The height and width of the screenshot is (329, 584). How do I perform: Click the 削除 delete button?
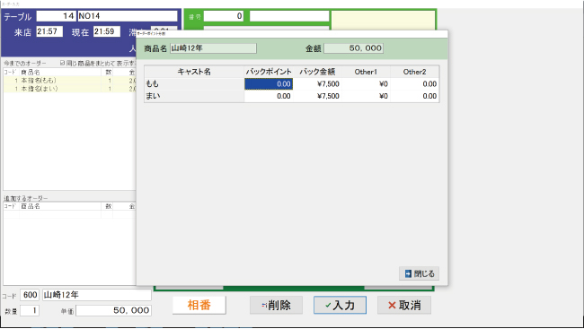276,305
